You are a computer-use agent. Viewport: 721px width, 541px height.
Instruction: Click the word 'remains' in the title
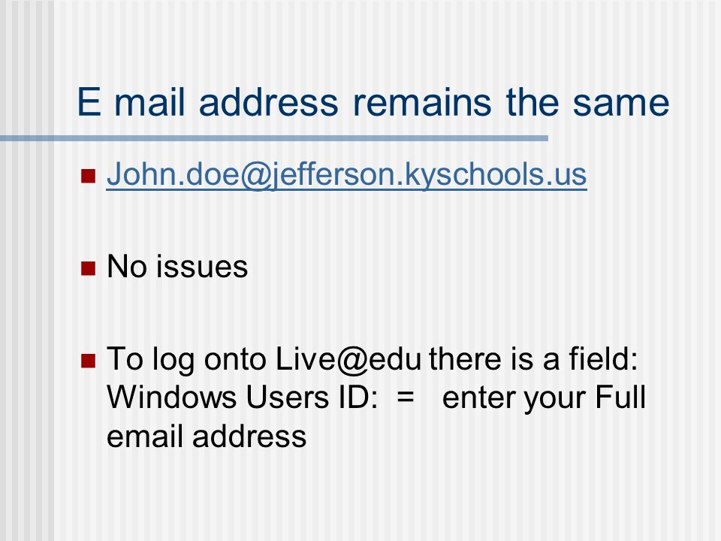coord(421,101)
